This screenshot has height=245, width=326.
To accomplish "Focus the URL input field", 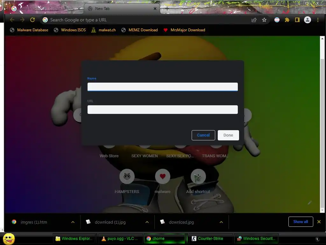I will 163,110.
